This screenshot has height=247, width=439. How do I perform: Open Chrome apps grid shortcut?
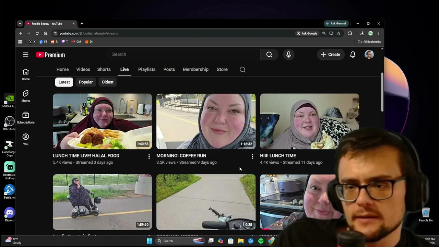point(20,42)
